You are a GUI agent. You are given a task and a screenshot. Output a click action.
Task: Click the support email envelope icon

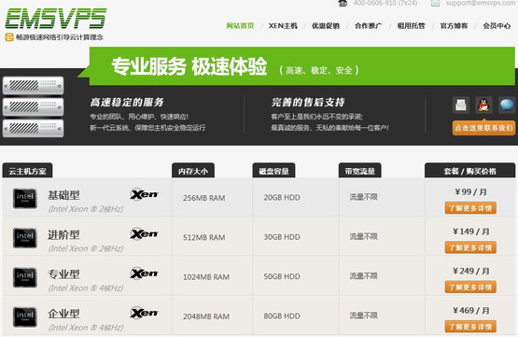pos(436,4)
